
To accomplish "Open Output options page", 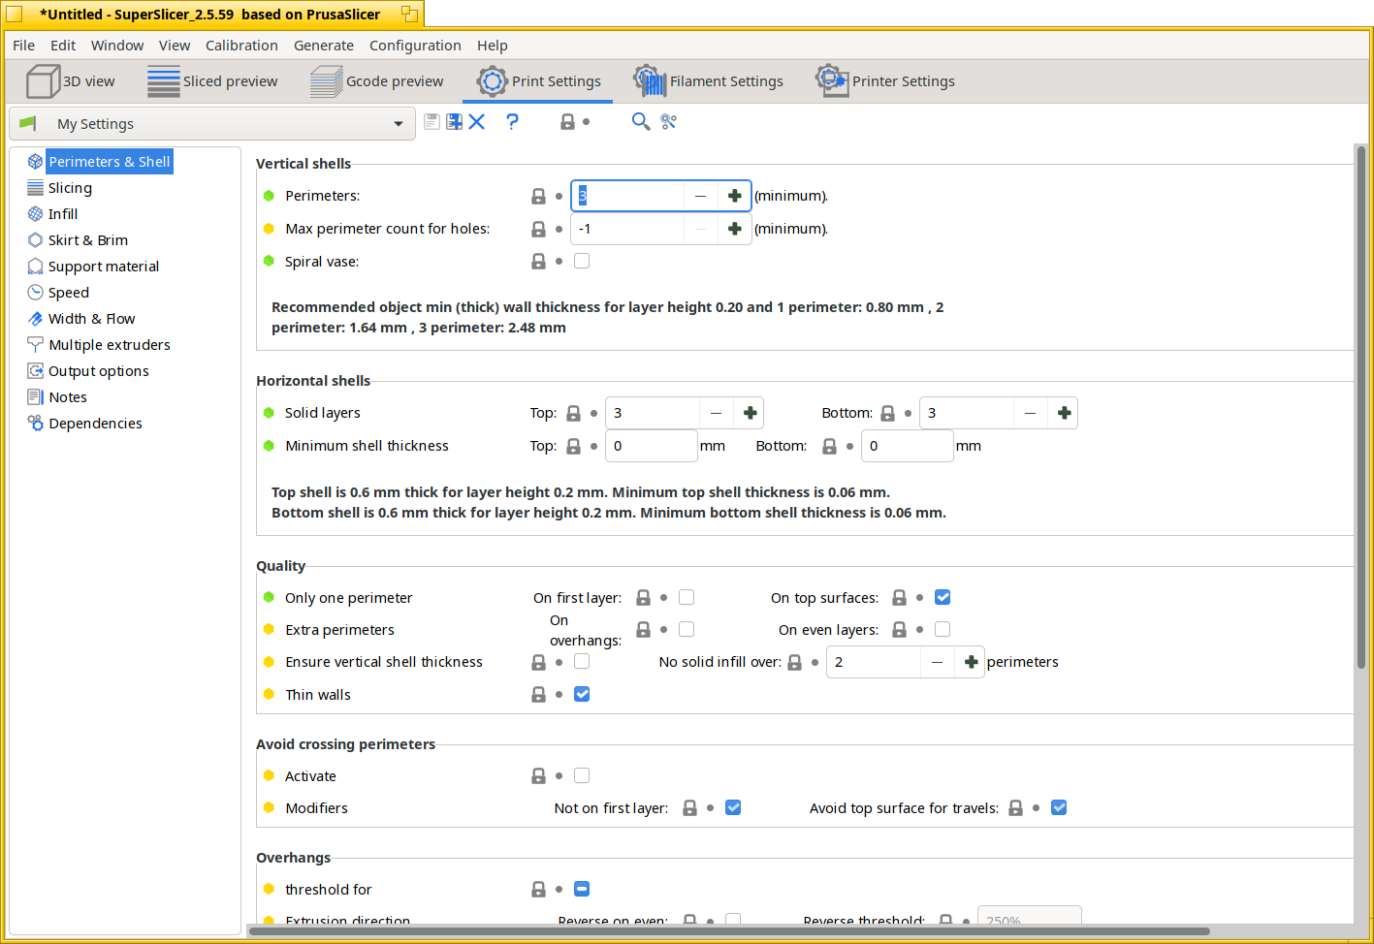I will pos(98,371).
